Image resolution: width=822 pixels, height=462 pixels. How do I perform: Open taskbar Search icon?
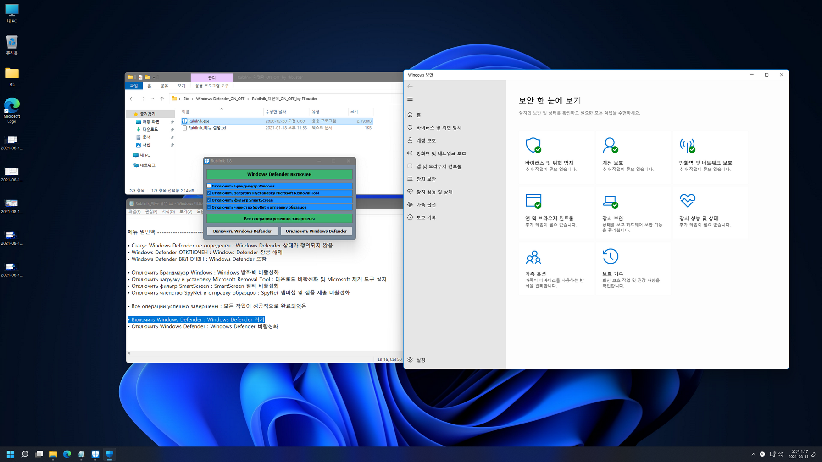(x=25, y=454)
